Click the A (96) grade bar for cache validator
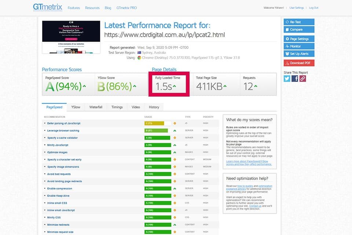 pyautogui.click(x=157, y=138)
